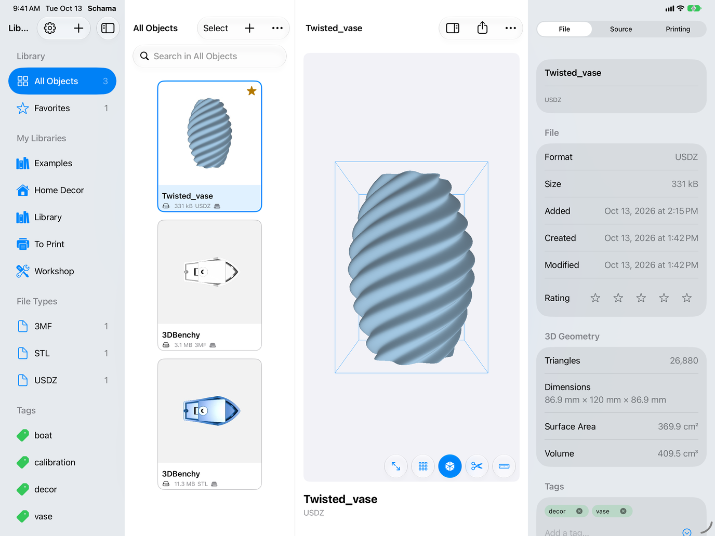The image size is (715, 536).
Task: Switch to the Source tab
Action: coord(621,29)
